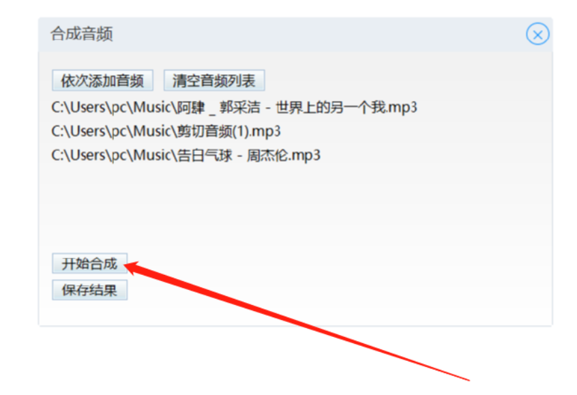This screenshot has height=395, width=577.
Task: Click empty title bar area beside 合成音频
Action: [316, 34]
